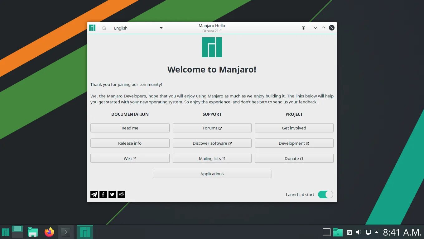Open the Facebook icon at the bottom
Image resolution: width=424 pixels, height=239 pixels.
click(x=103, y=194)
